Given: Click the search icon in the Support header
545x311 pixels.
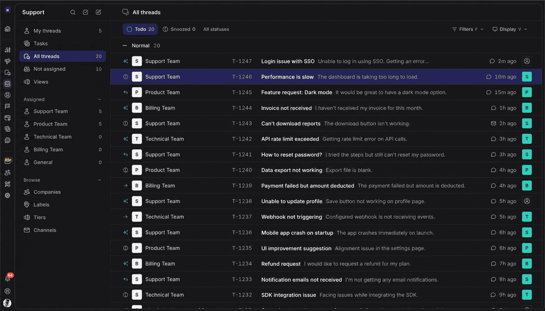Looking at the screenshot, I should pos(73,12).
